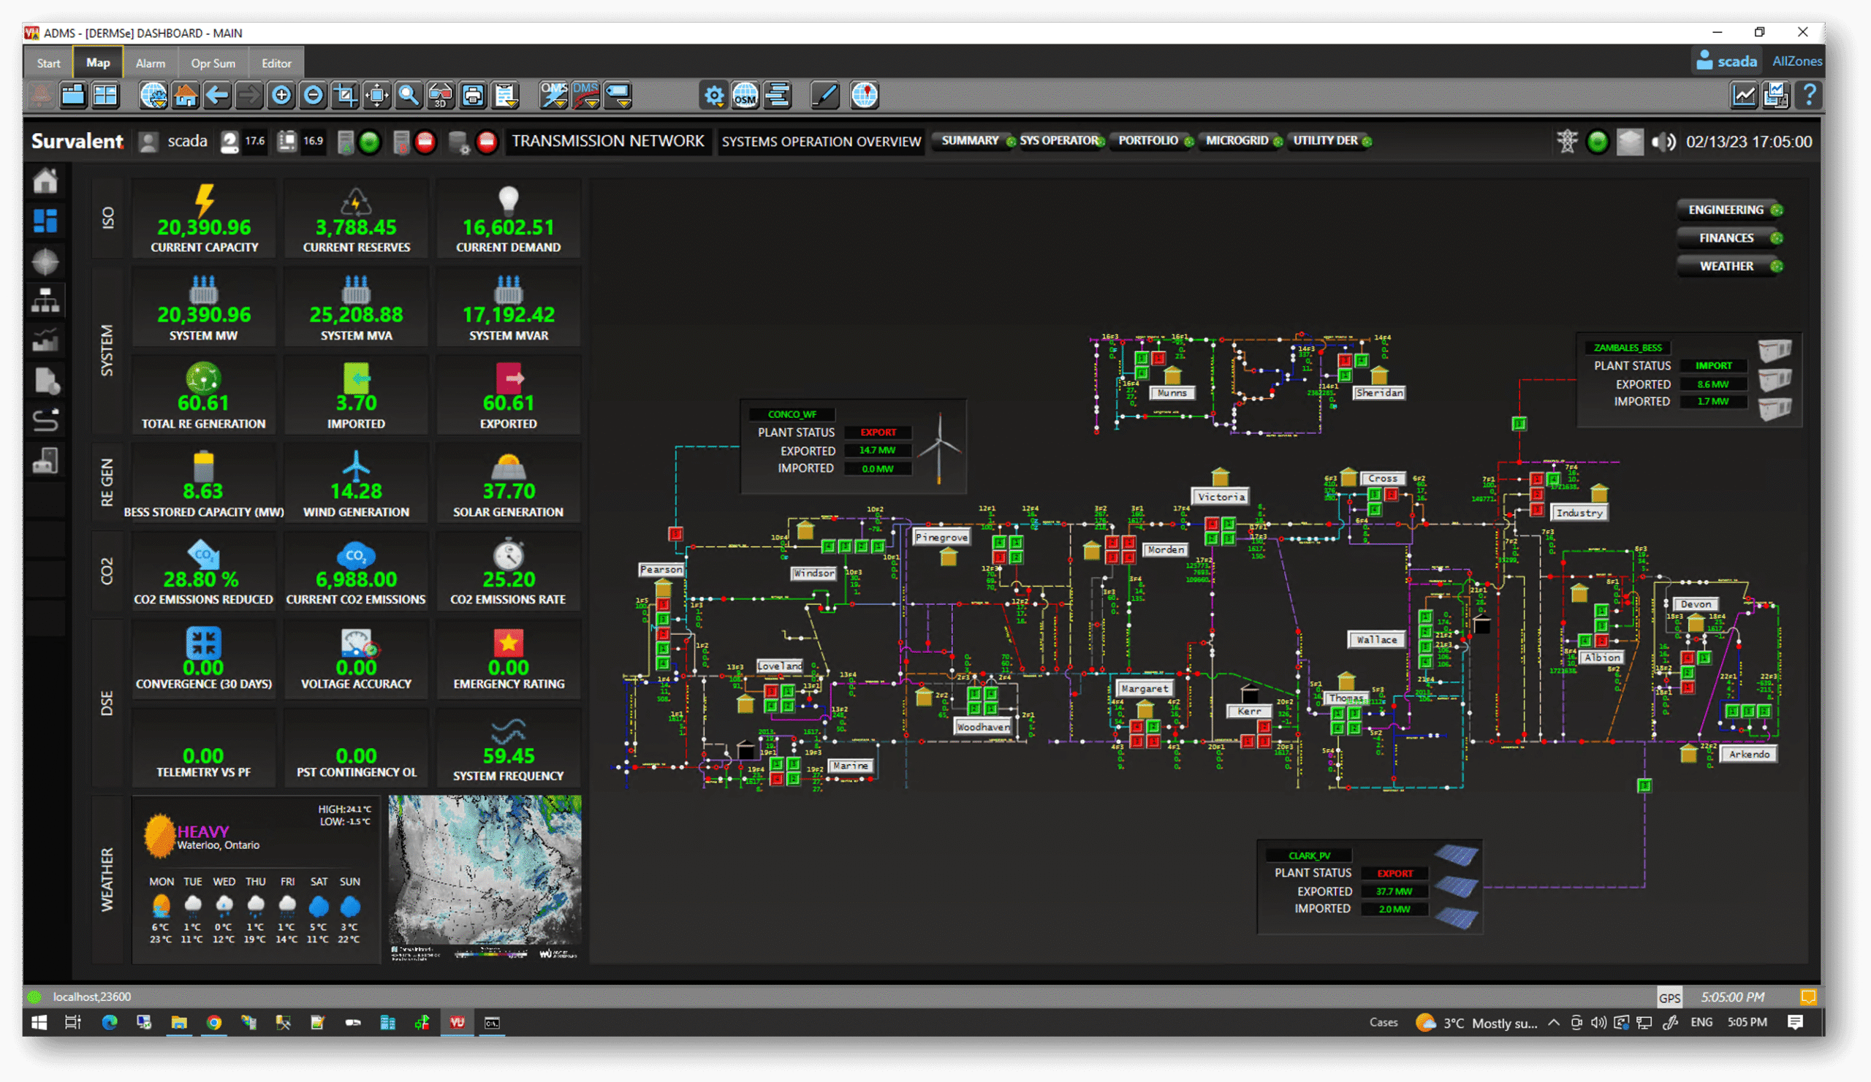Click the magnifier search tool icon
The image size is (1871, 1082).
tap(409, 95)
